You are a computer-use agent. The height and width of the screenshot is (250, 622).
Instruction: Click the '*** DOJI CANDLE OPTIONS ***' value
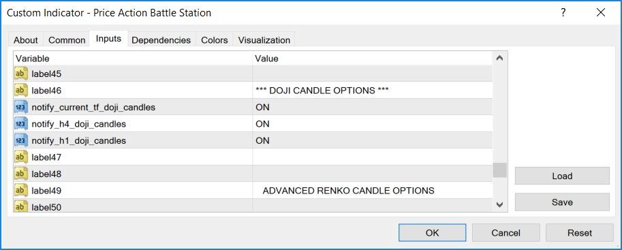[x=322, y=91]
